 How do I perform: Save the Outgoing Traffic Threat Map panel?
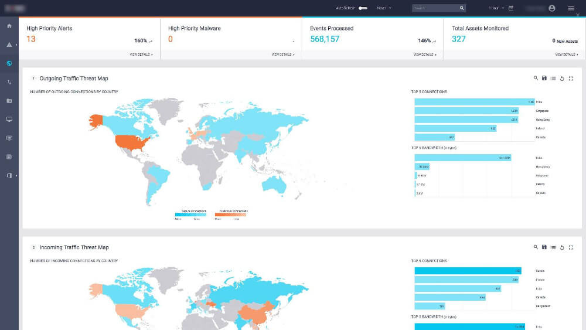click(544, 79)
